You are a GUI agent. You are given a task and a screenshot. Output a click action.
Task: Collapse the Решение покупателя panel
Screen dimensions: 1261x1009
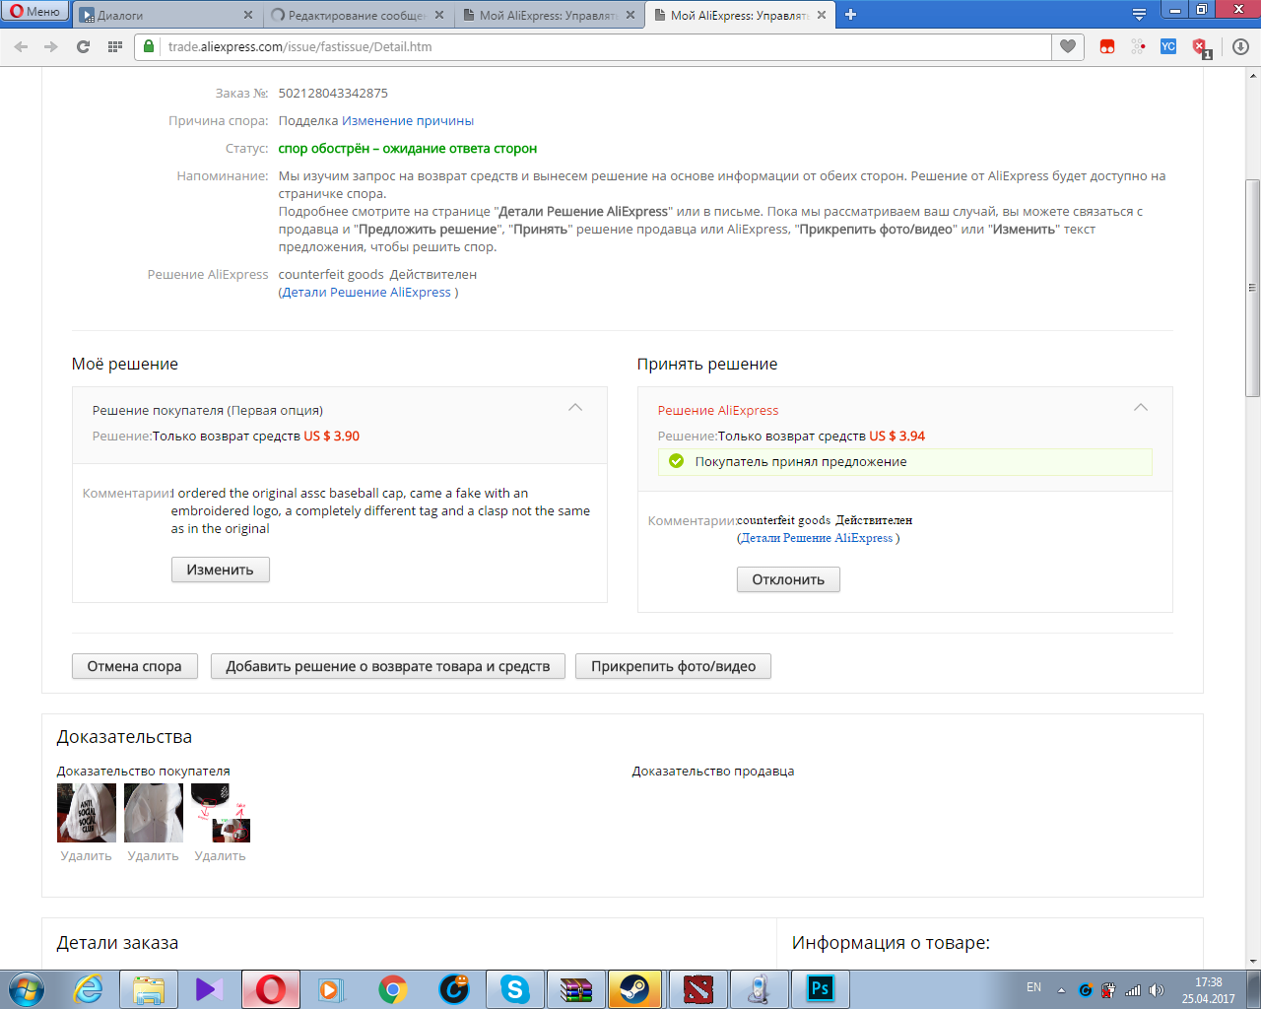[575, 408]
